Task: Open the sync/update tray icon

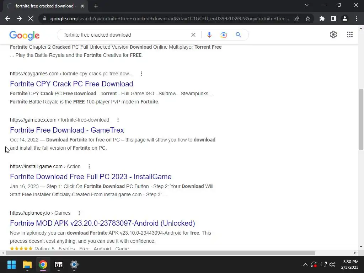Action: pos(314,264)
